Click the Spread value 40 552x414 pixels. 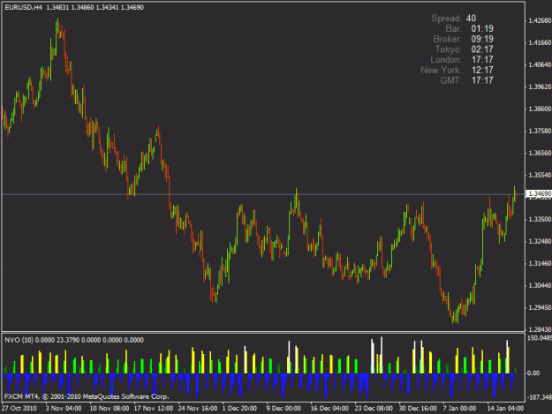pos(471,19)
